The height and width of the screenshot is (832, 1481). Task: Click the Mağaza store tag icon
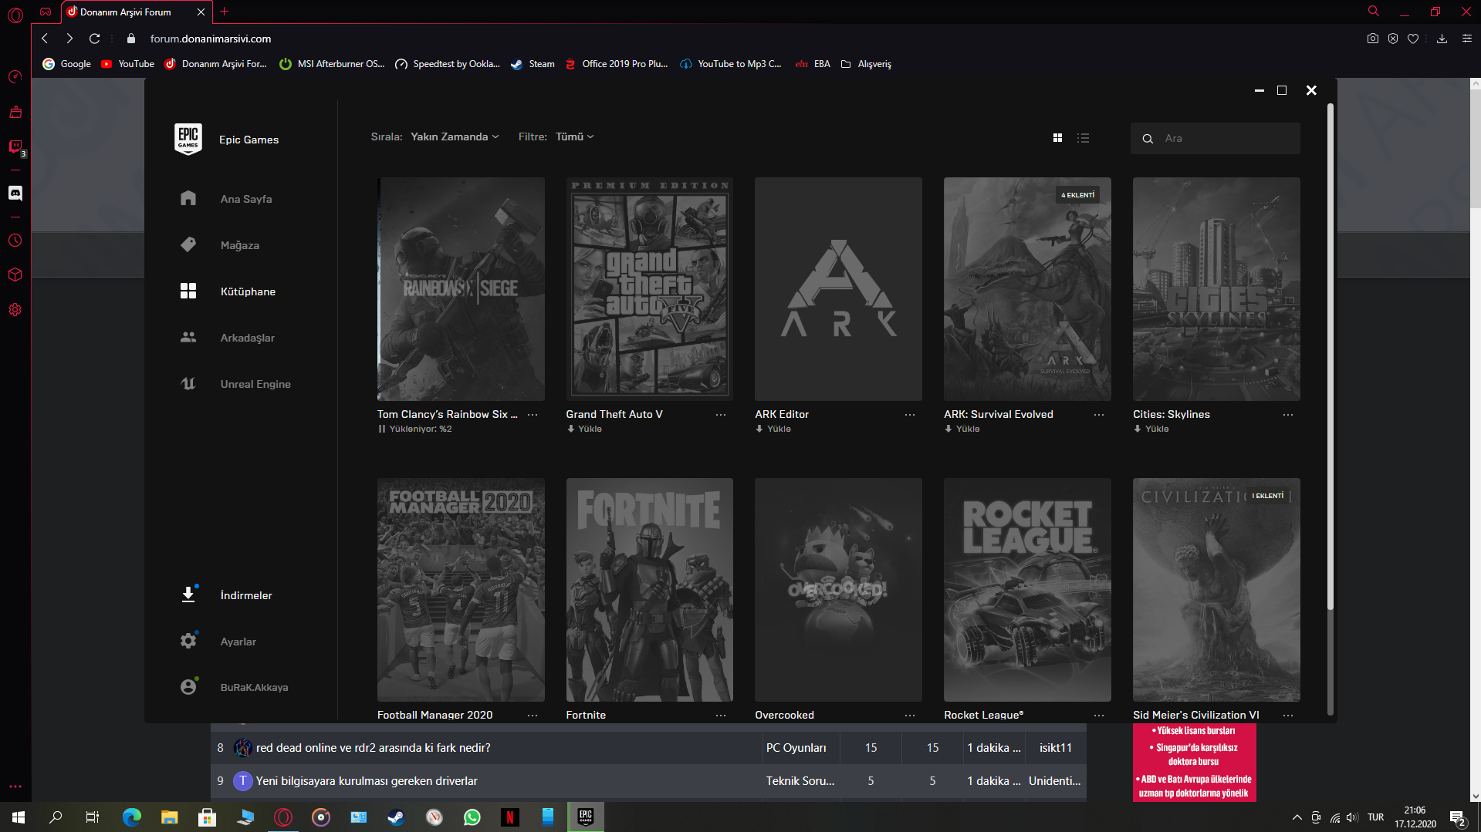tap(188, 244)
